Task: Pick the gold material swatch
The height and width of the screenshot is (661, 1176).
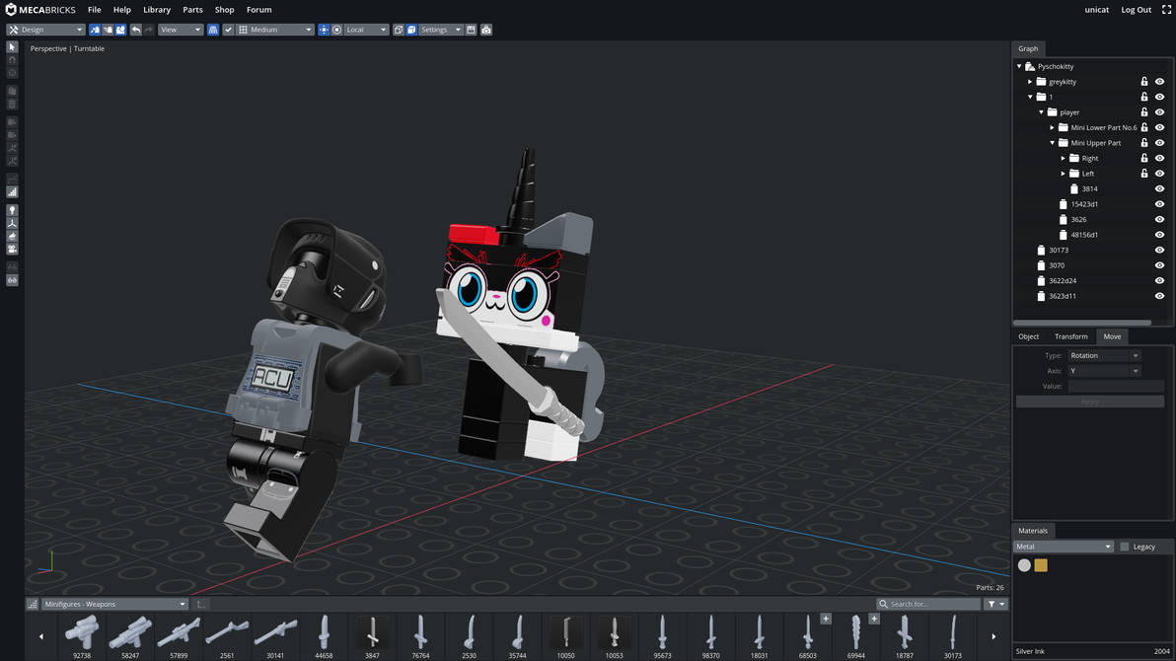Action: [x=1041, y=565]
